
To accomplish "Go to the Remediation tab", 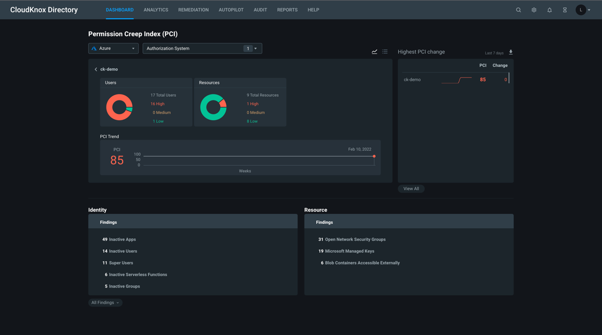I will click(x=193, y=10).
